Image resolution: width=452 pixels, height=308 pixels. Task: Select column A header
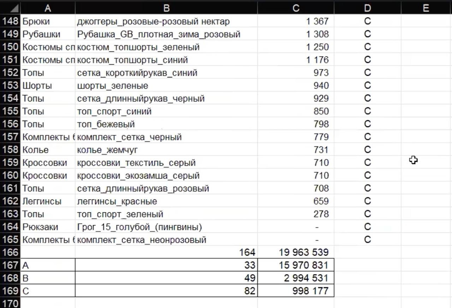click(48, 8)
